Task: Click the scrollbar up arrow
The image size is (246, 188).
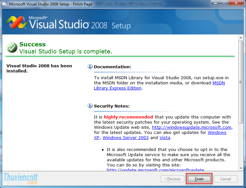Action: click(241, 38)
